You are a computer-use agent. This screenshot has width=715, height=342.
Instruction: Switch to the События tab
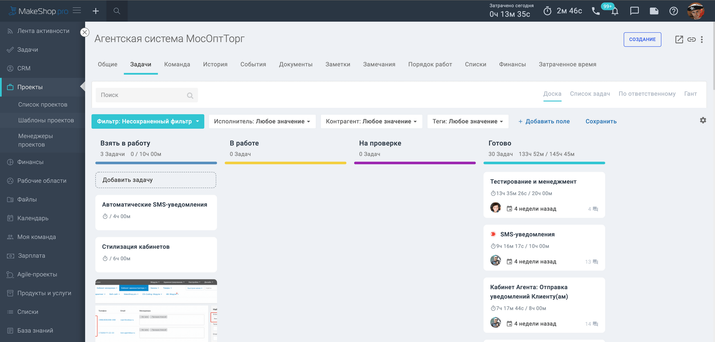[x=253, y=64]
